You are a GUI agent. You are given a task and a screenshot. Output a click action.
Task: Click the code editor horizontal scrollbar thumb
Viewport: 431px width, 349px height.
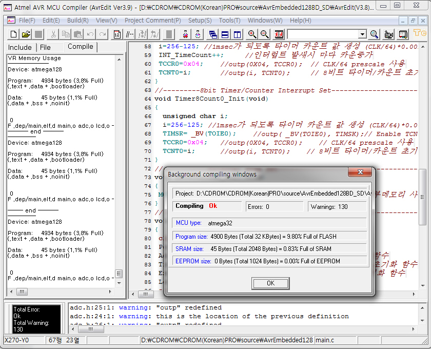pos(145,294)
